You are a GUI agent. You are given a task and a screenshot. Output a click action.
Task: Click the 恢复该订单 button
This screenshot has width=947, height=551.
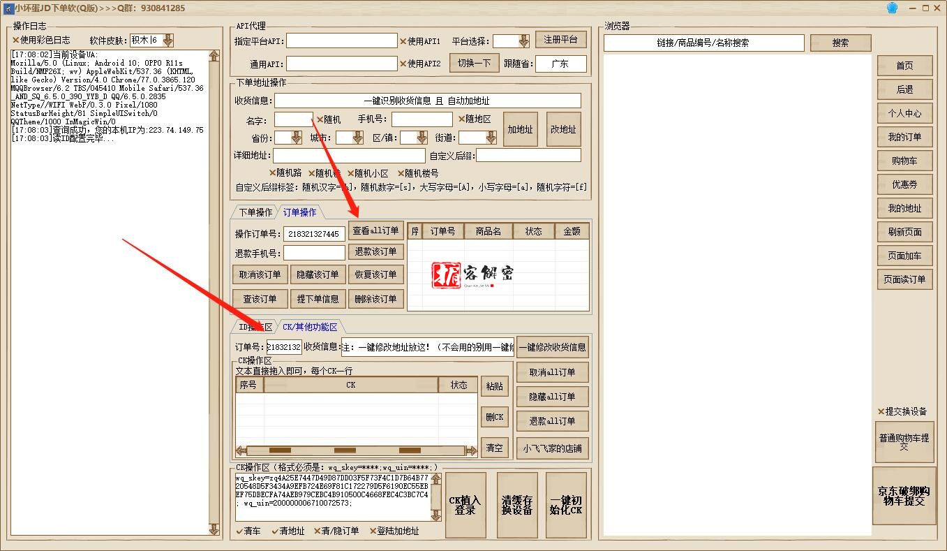pyautogui.click(x=375, y=274)
